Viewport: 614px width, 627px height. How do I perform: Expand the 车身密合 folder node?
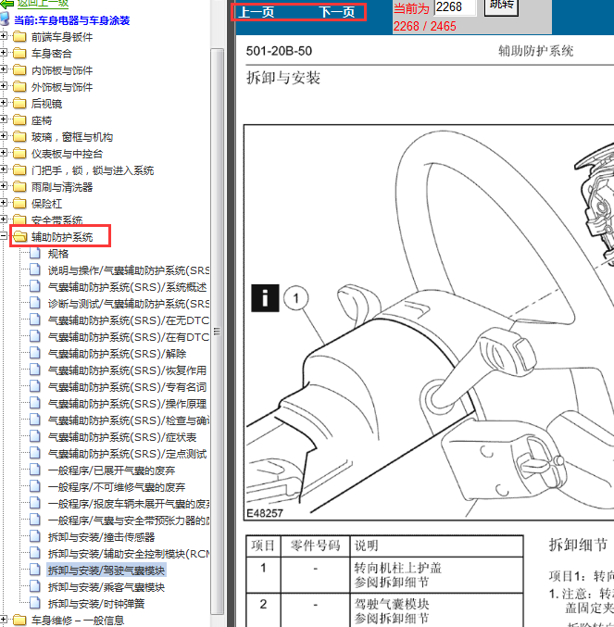coord(3,53)
